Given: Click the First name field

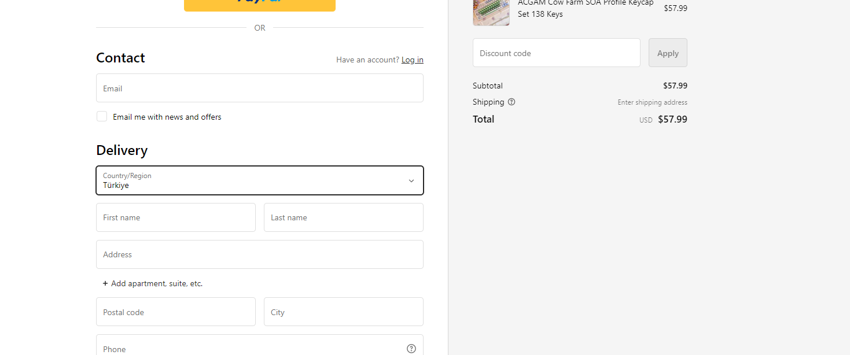Looking at the screenshot, I should [175, 217].
